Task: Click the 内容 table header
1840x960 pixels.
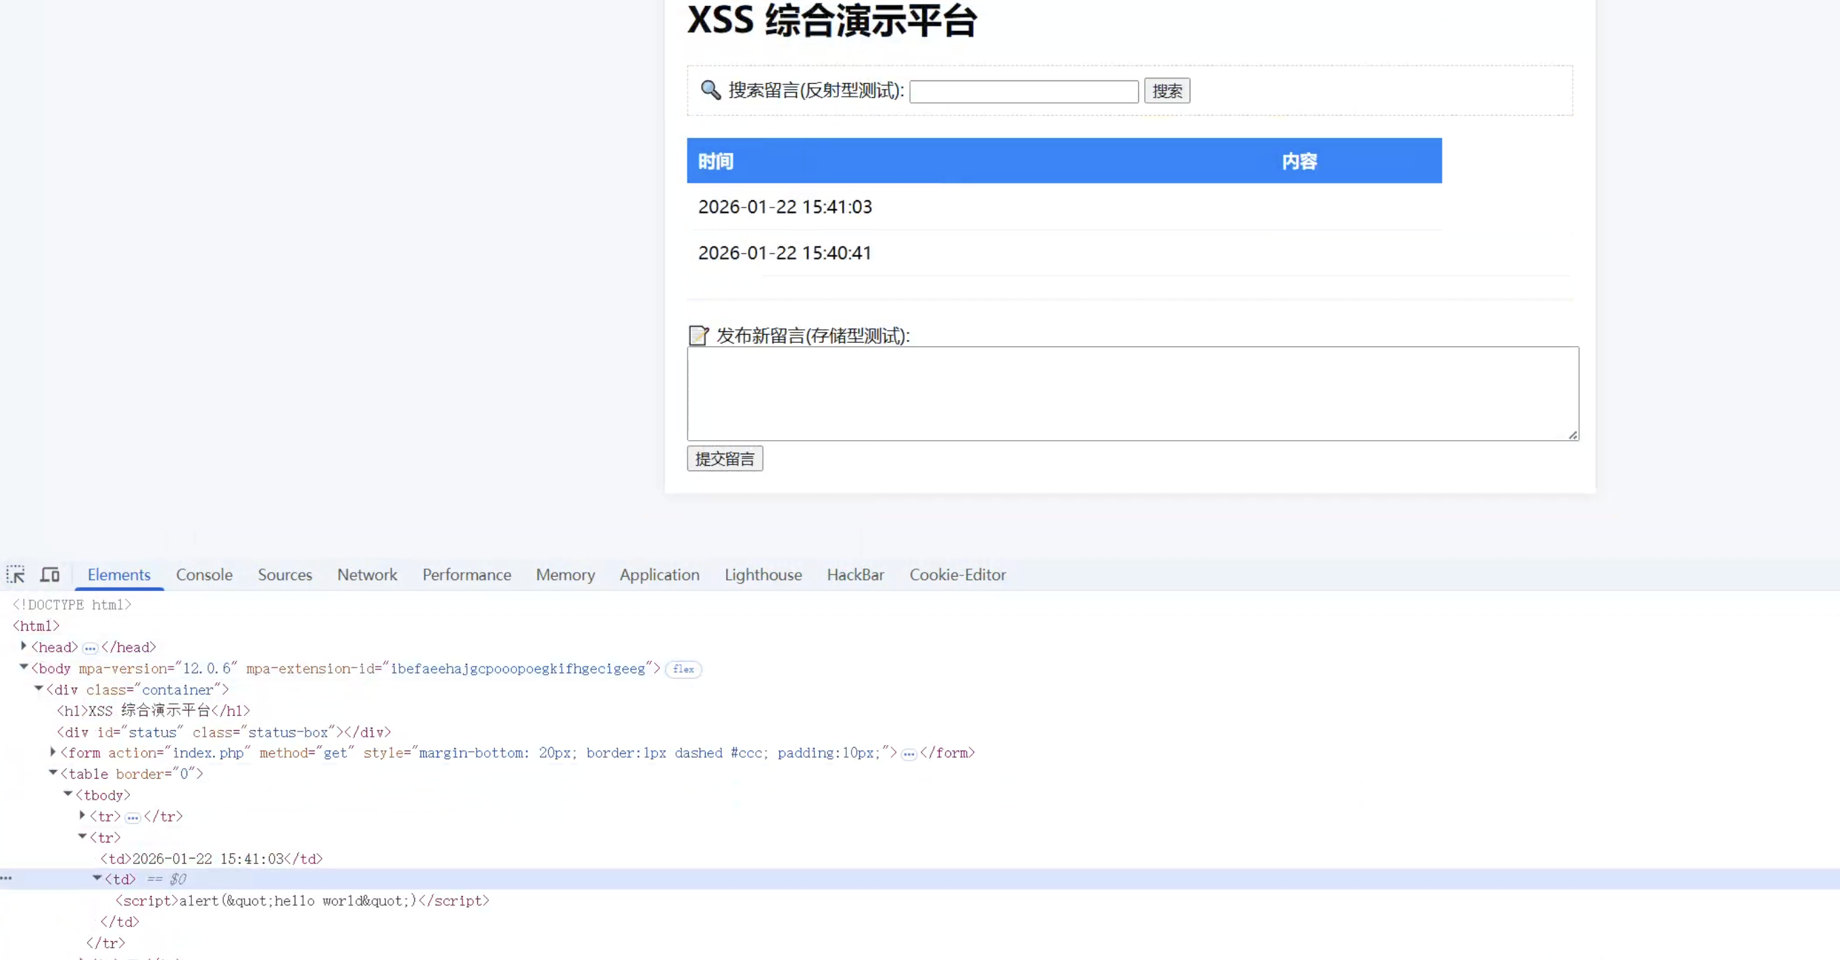Action: tap(1299, 162)
